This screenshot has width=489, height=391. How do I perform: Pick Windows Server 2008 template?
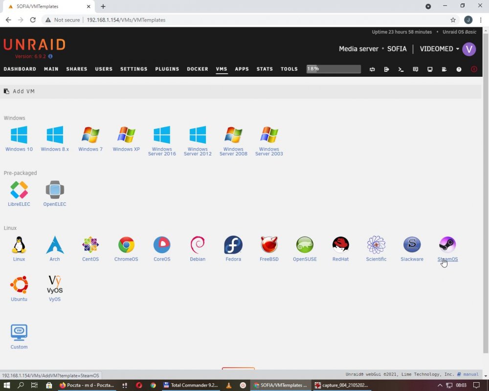(x=233, y=141)
